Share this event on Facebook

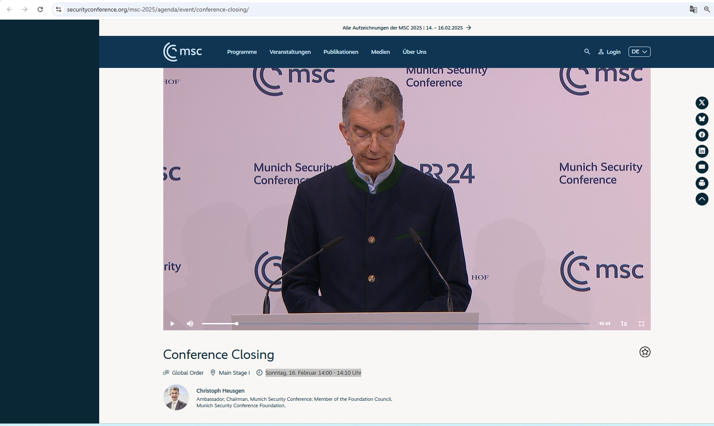pos(702,135)
